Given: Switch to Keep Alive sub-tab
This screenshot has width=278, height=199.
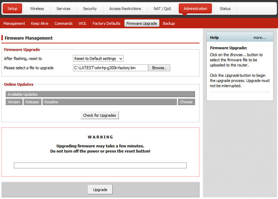Looking at the screenshot, I should pos(40,24).
